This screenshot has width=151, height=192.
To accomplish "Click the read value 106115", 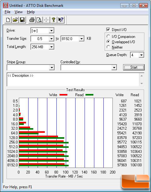I will pyautogui.click(x=136, y=142).
